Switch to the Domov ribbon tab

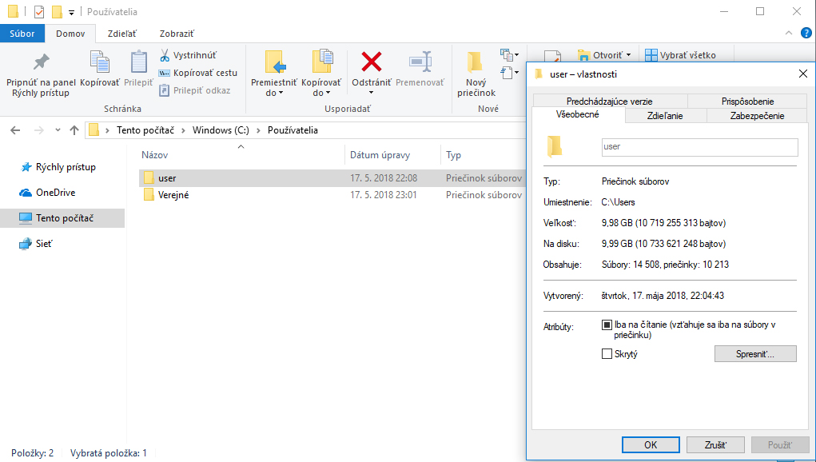pos(70,34)
